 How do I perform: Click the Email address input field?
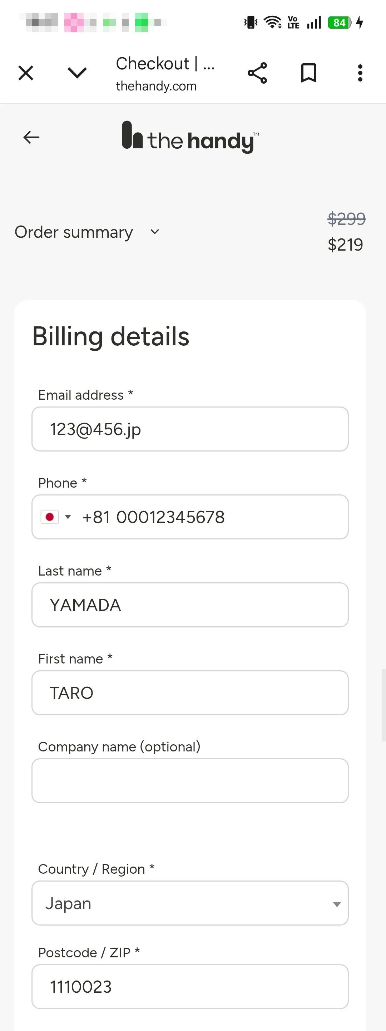tap(190, 429)
